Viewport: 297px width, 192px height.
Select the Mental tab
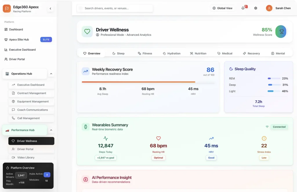click(x=278, y=53)
